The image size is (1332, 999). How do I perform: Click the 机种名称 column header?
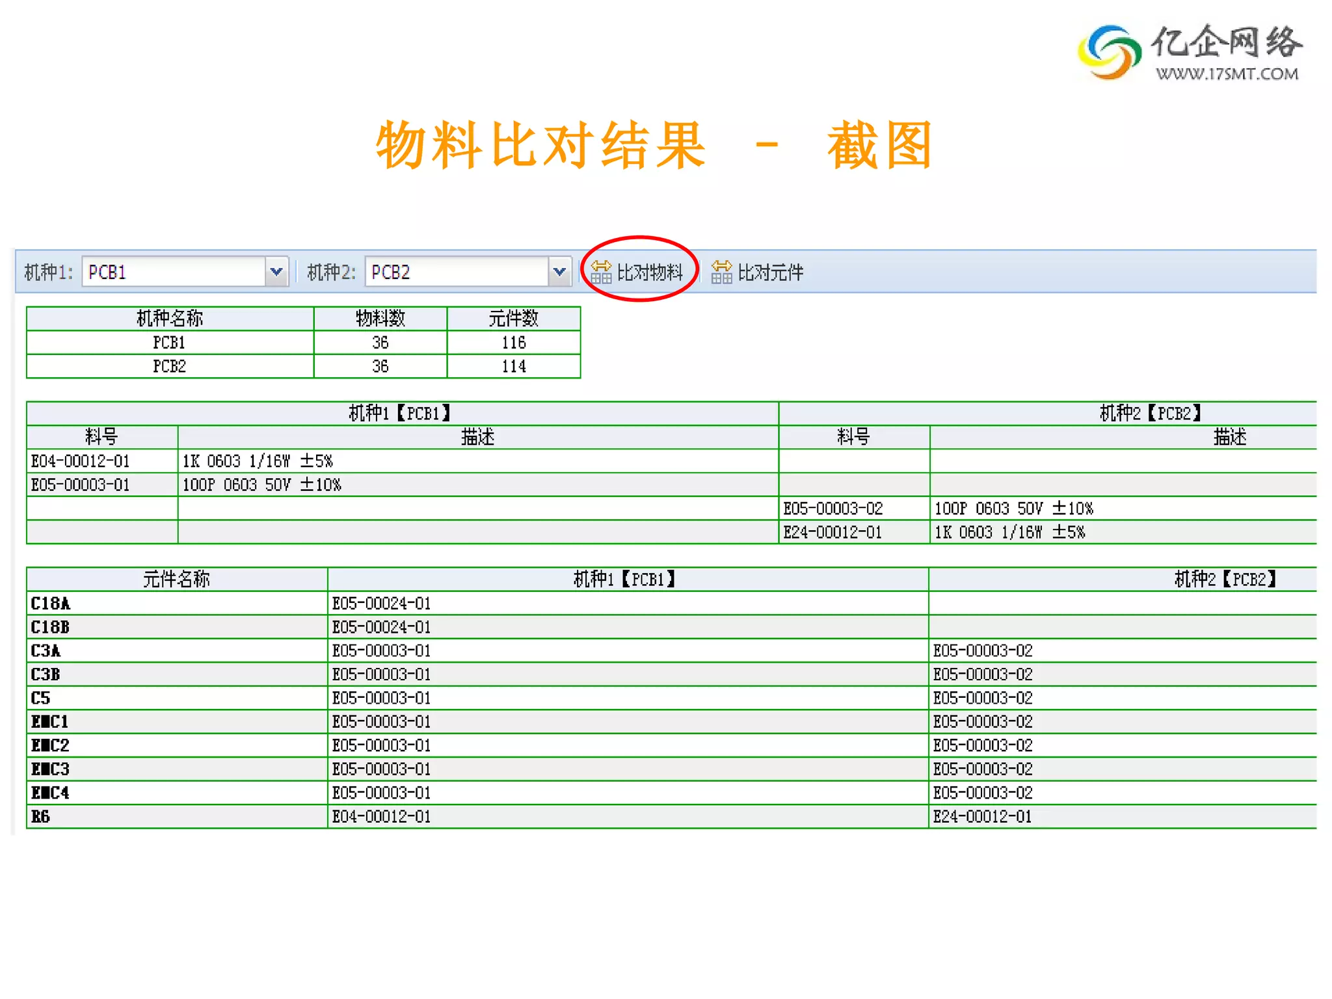tap(170, 319)
